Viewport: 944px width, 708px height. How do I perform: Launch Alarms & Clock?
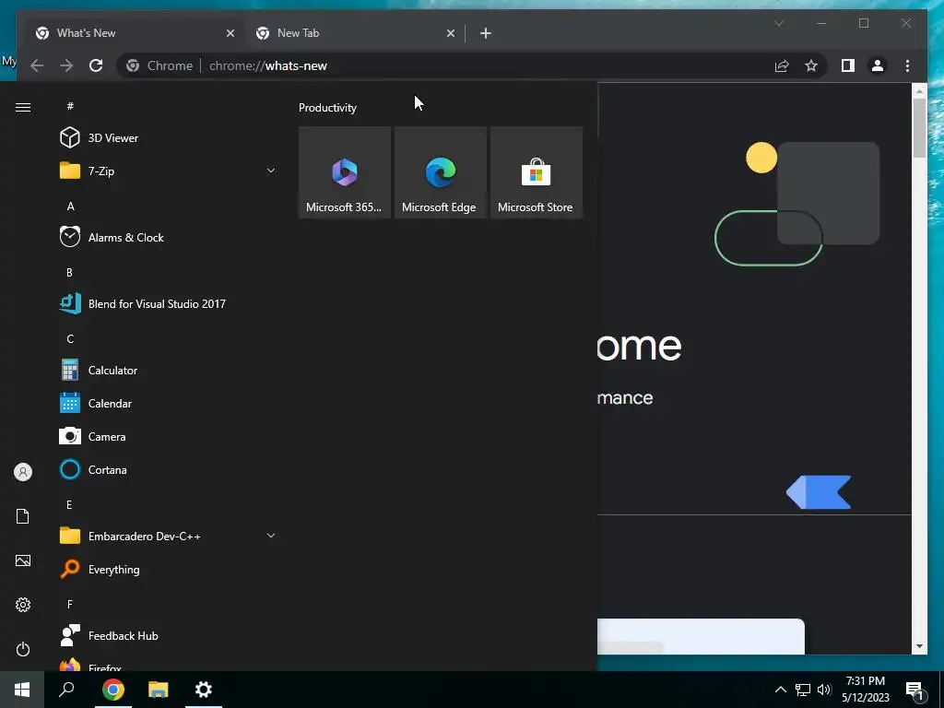tap(169, 237)
